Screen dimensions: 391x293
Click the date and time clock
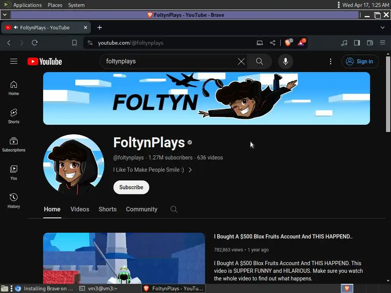click(365, 5)
